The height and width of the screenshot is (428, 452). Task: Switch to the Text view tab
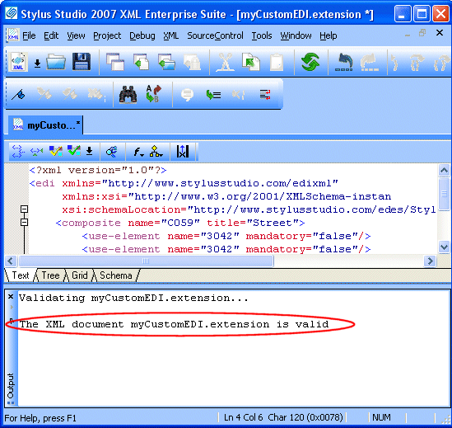(x=21, y=275)
